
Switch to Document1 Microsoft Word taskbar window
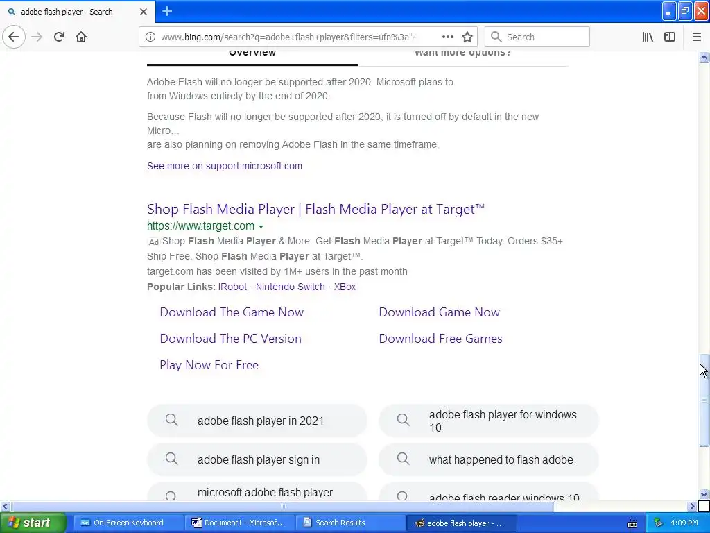[239, 523]
